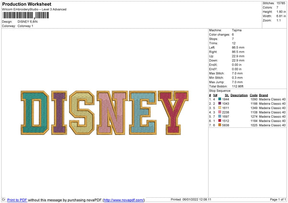Click the Height value '1.80 in'
The width and height of the screenshot is (288, 203).
click(281, 11)
